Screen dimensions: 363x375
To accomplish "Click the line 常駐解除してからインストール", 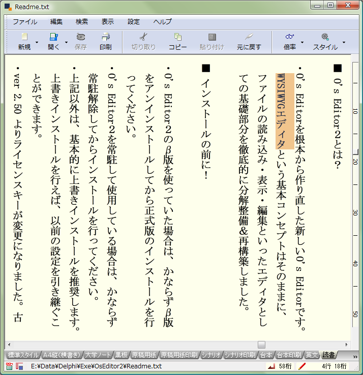I will [93, 188].
